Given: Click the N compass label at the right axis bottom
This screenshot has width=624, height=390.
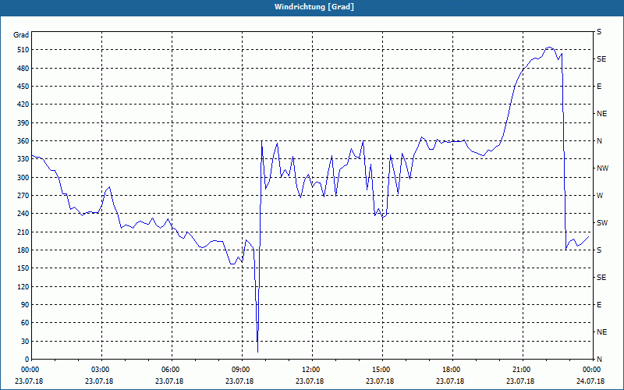Looking at the screenshot, I should [599, 360].
